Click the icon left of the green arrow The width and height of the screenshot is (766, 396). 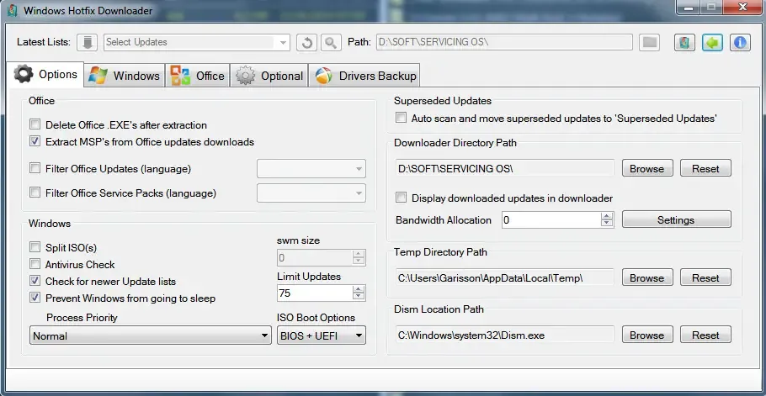(x=685, y=42)
